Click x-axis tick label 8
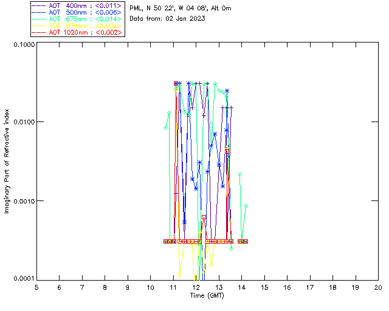The image size is (389, 311). [105, 287]
